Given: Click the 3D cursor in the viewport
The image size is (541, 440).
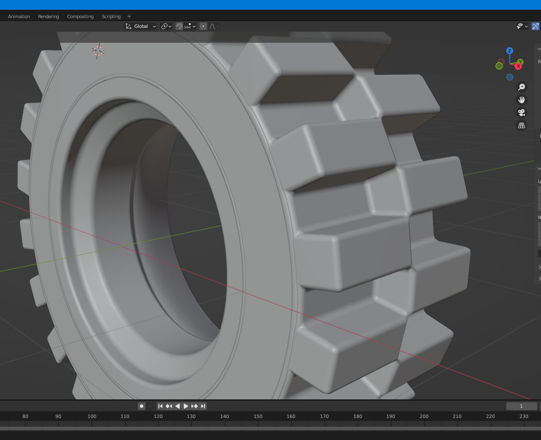Looking at the screenshot, I should click(x=98, y=51).
